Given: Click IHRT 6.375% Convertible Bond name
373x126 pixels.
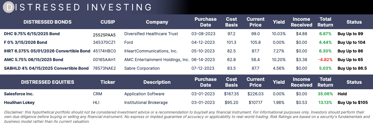Looking at the screenshot, I should (x=47, y=51).
